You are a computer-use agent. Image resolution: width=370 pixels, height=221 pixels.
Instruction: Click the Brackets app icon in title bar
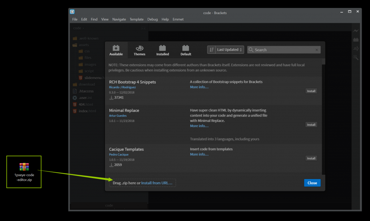[x=72, y=12]
